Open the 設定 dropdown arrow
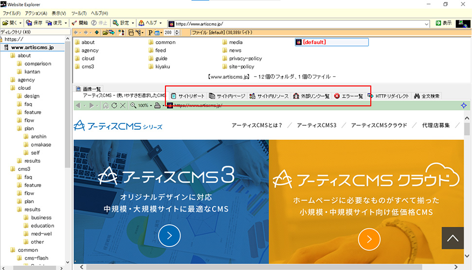Viewport: 472px width, 270px height. tap(133, 23)
